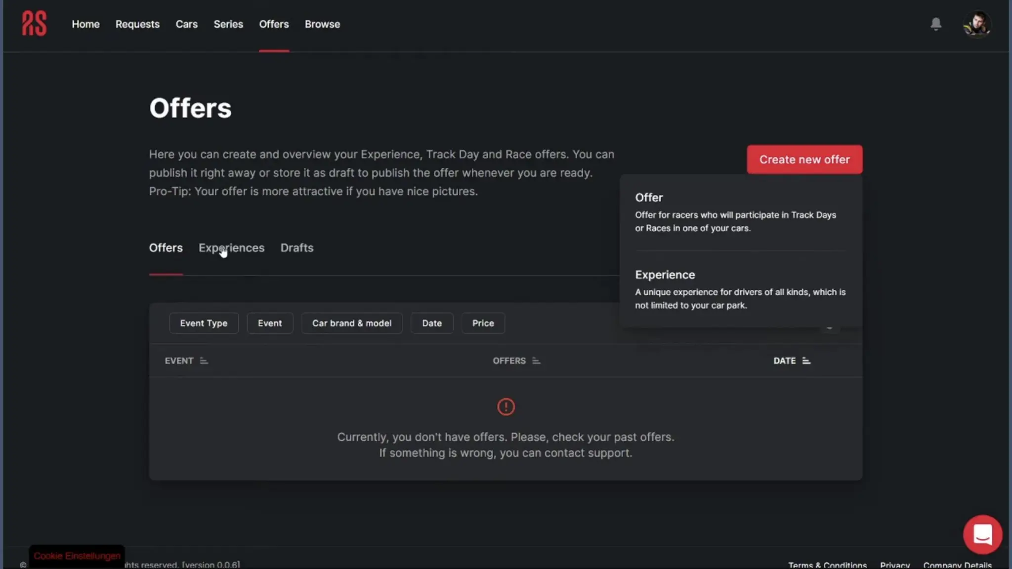Go to Home in navigation
The image size is (1012, 569).
pyautogui.click(x=85, y=24)
